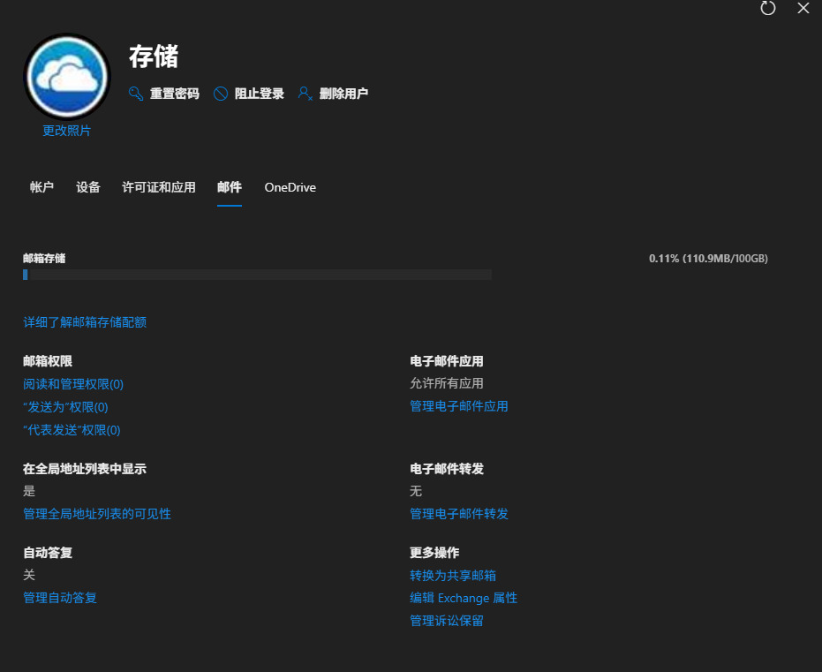The height and width of the screenshot is (672, 822).
Task: Open 管理电子邮件转发 settings
Action: point(459,514)
